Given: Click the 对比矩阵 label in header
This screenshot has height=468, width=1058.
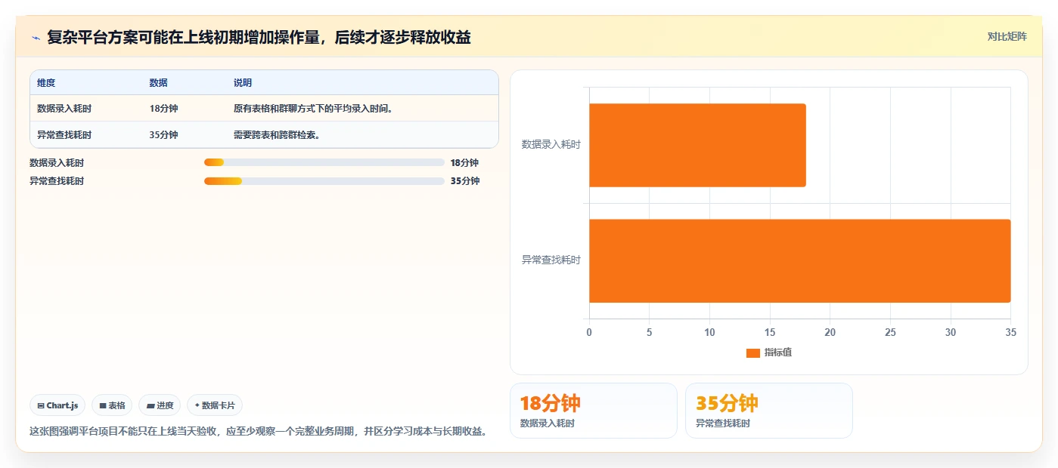Looking at the screenshot, I should click(x=1007, y=36).
